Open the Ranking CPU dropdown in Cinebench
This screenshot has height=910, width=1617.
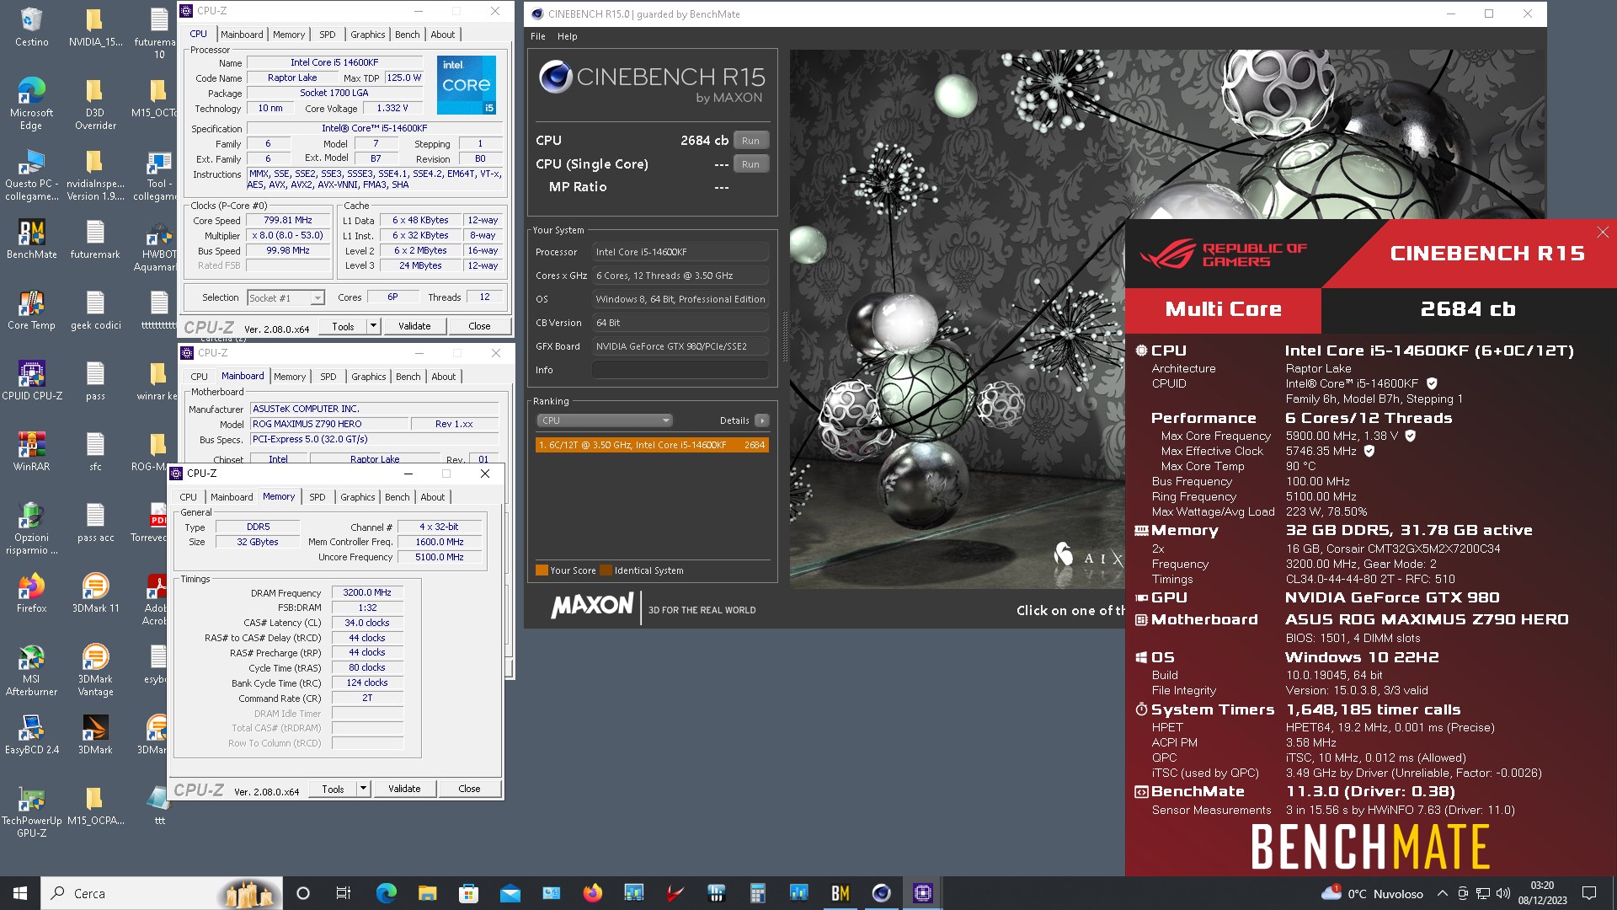604,420
